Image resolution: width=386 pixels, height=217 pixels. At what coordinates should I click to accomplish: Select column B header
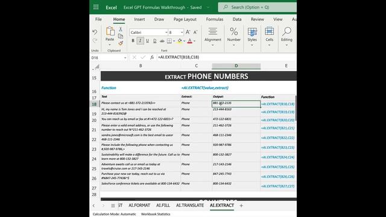coord(141,66)
